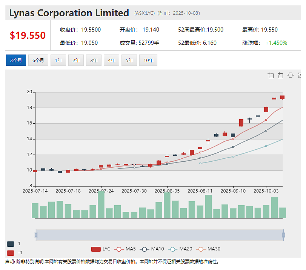Click the 52最低价: 6.160 value
The height and width of the screenshot is (270, 306).
197,43
